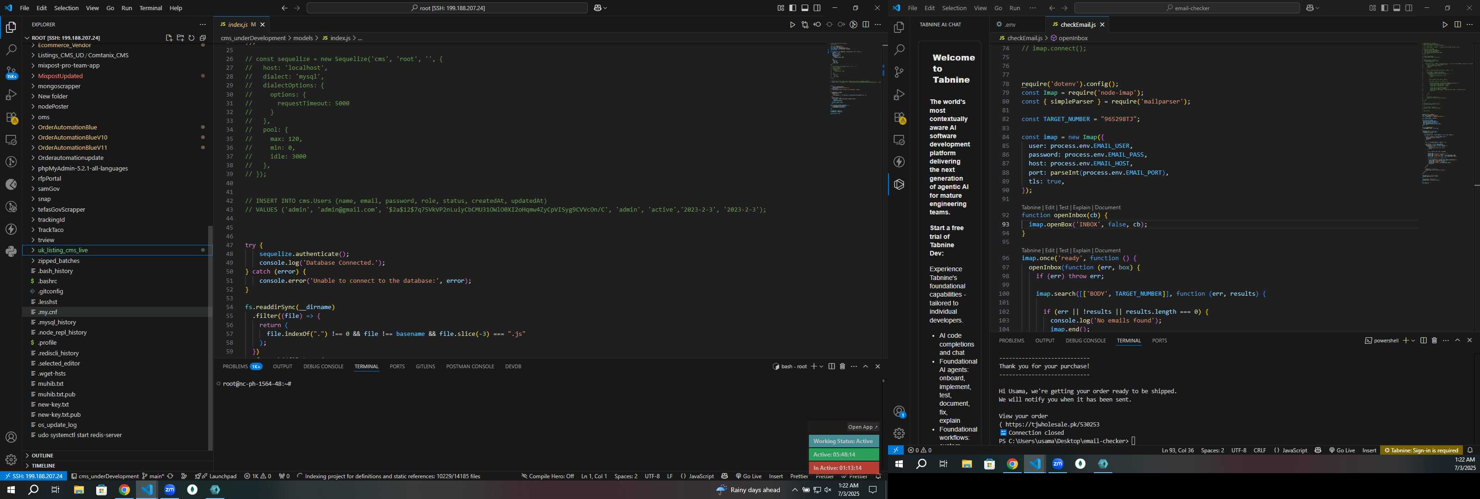Switch to .env tab
This screenshot has width=1480, height=499.
[x=1010, y=24]
